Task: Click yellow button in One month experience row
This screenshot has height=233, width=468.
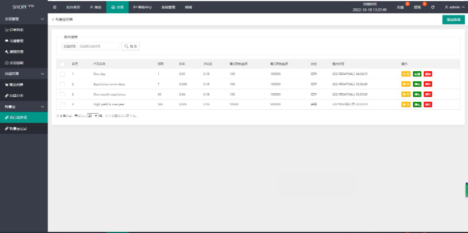Action: click(406, 94)
